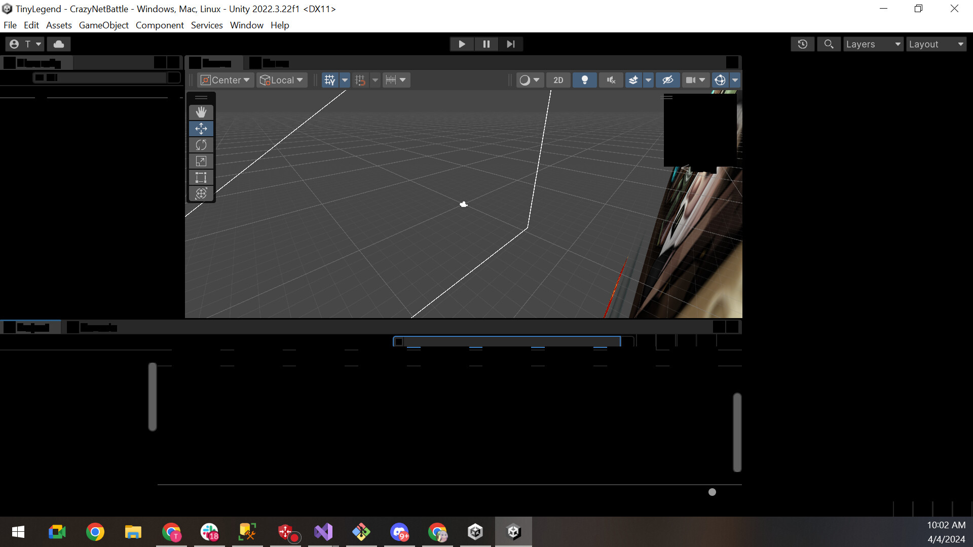
Task: Toggle scene lighting
Action: coord(584,80)
